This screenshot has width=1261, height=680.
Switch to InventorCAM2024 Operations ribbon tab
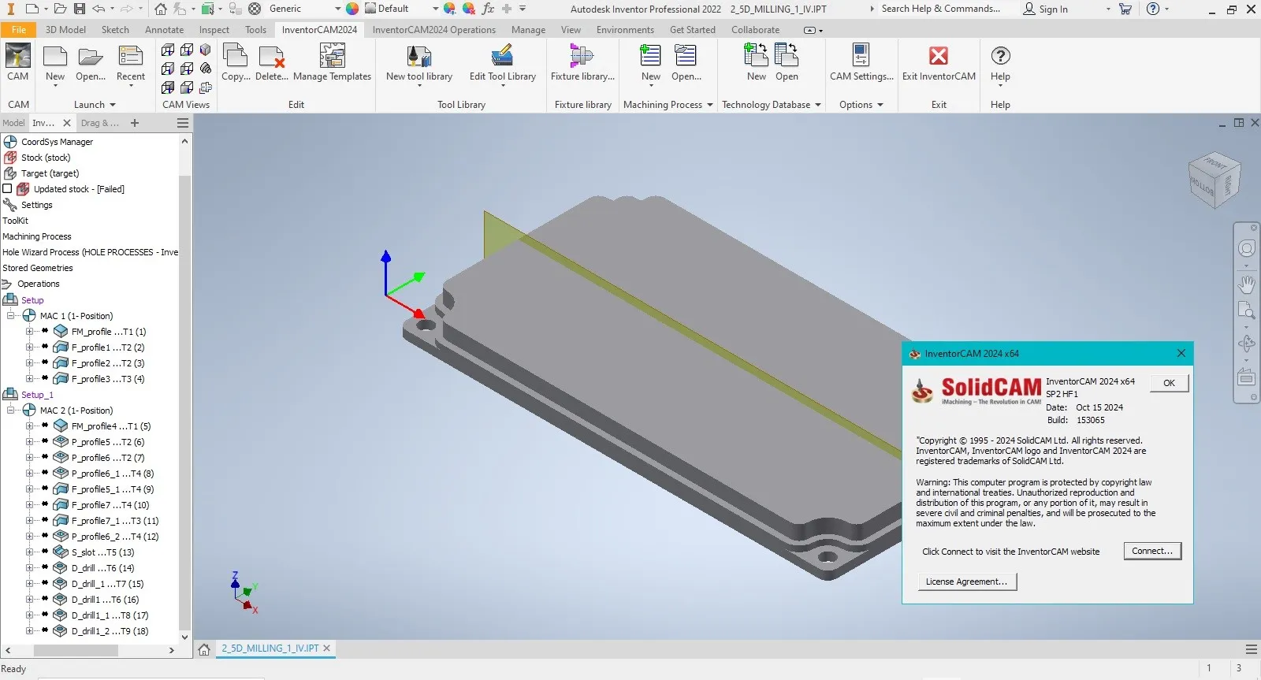click(433, 30)
